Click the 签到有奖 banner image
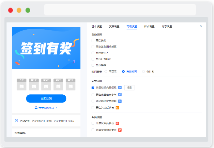The width and height of the screenshot is (214, 148). coord(46,48)
